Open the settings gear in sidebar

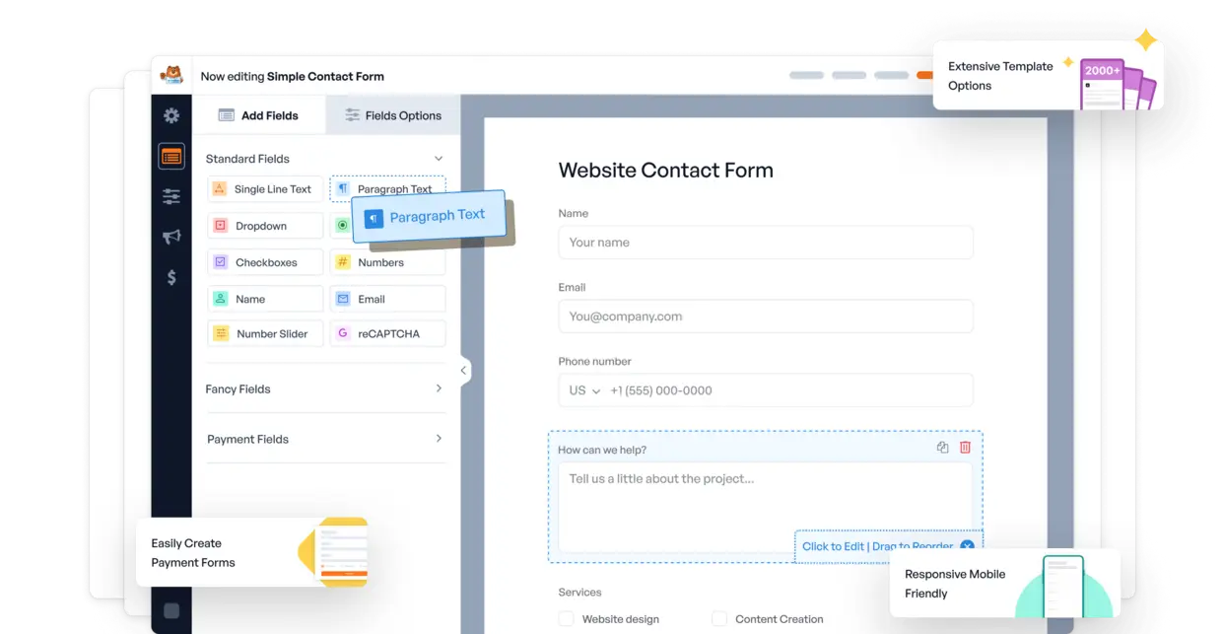coord(171,115)
